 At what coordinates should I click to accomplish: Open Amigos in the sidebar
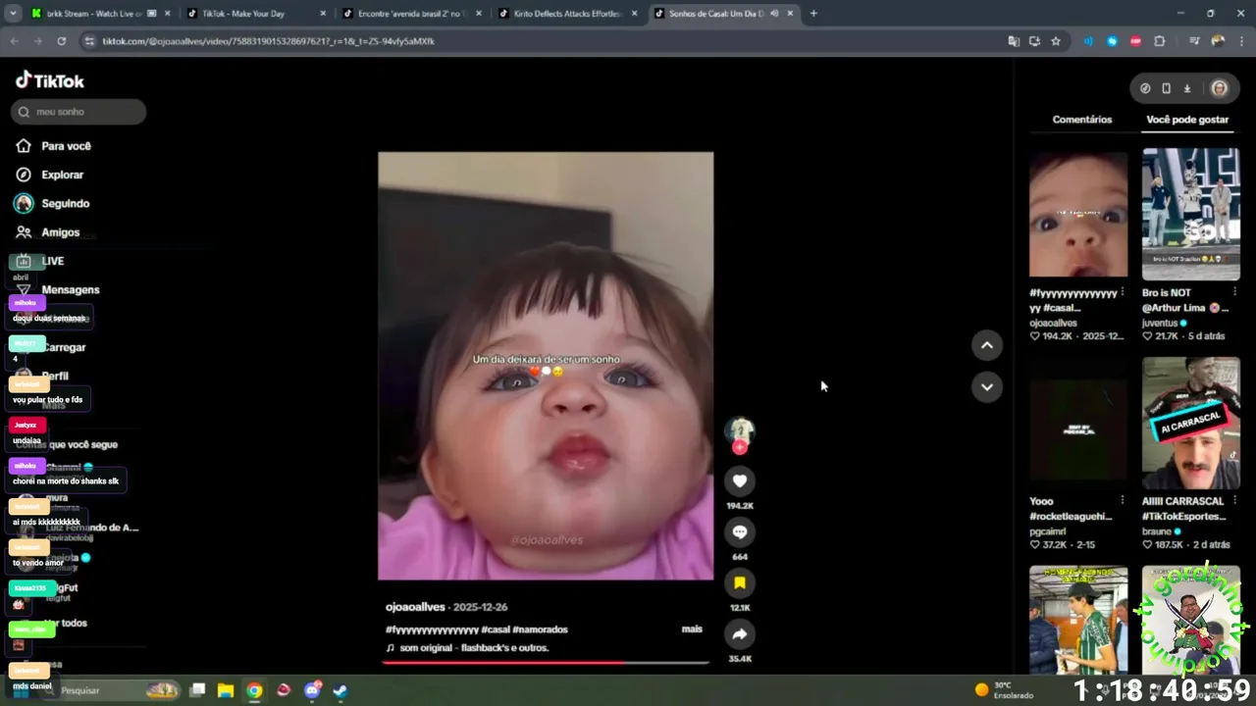point(48,232)
